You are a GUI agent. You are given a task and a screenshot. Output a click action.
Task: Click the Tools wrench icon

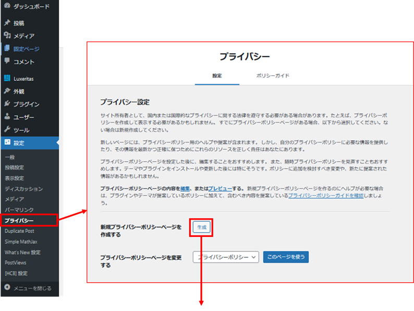coord(7,130)
